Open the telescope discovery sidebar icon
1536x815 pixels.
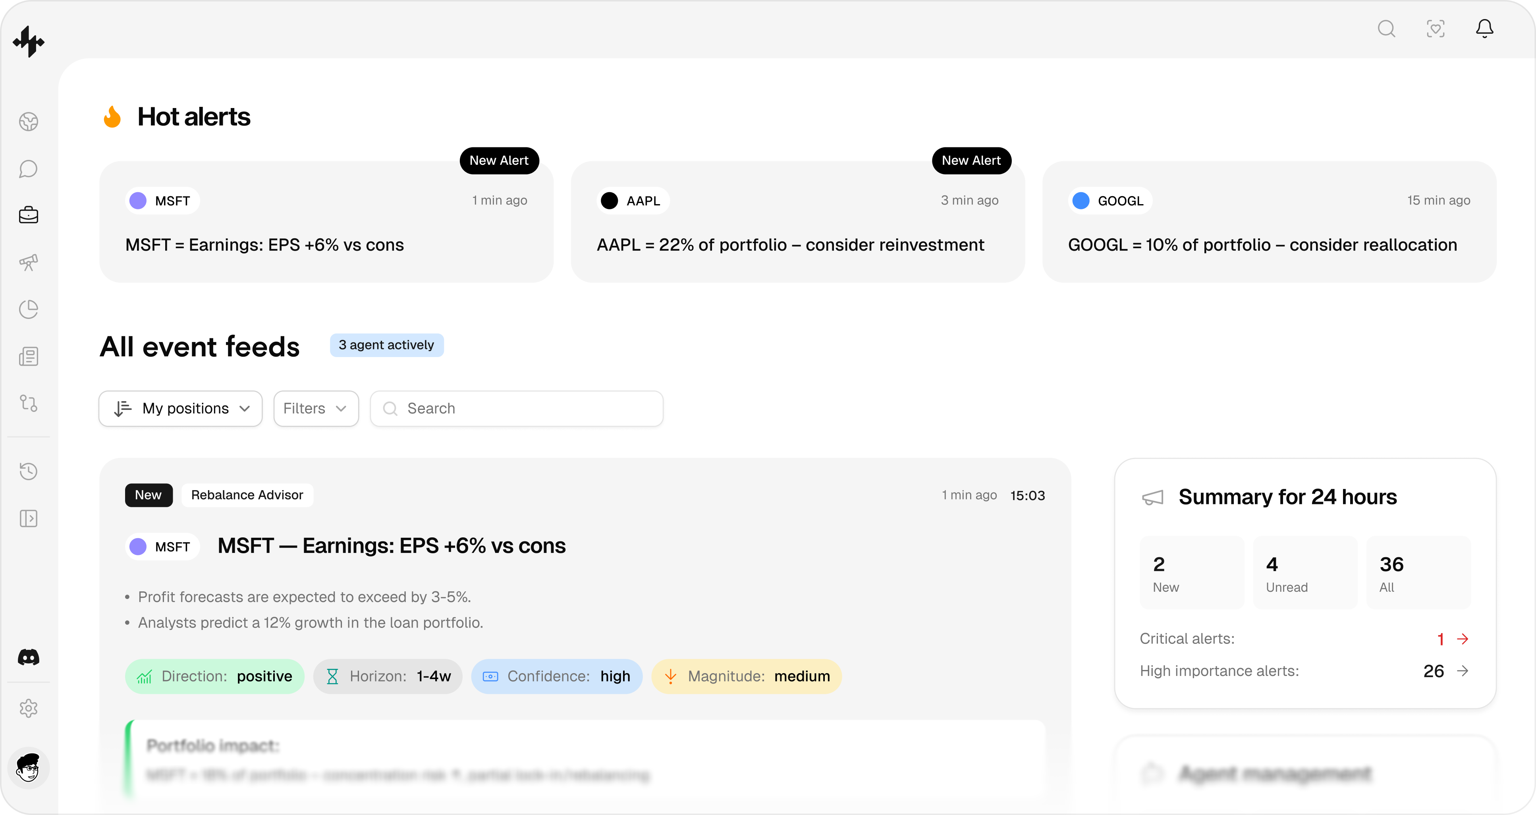[28, 262]
